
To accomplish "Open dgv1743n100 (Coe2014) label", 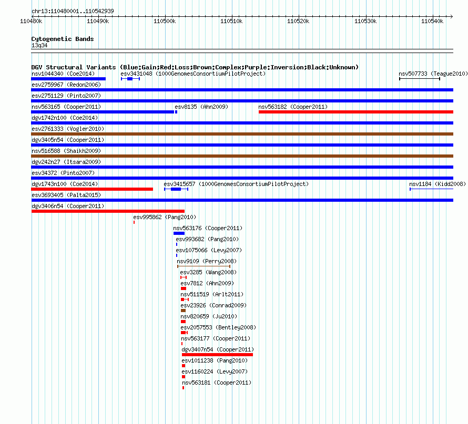I will click(x=65, y=184).
